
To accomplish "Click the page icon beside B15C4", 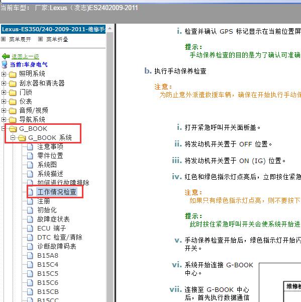I will coord(30,264).
